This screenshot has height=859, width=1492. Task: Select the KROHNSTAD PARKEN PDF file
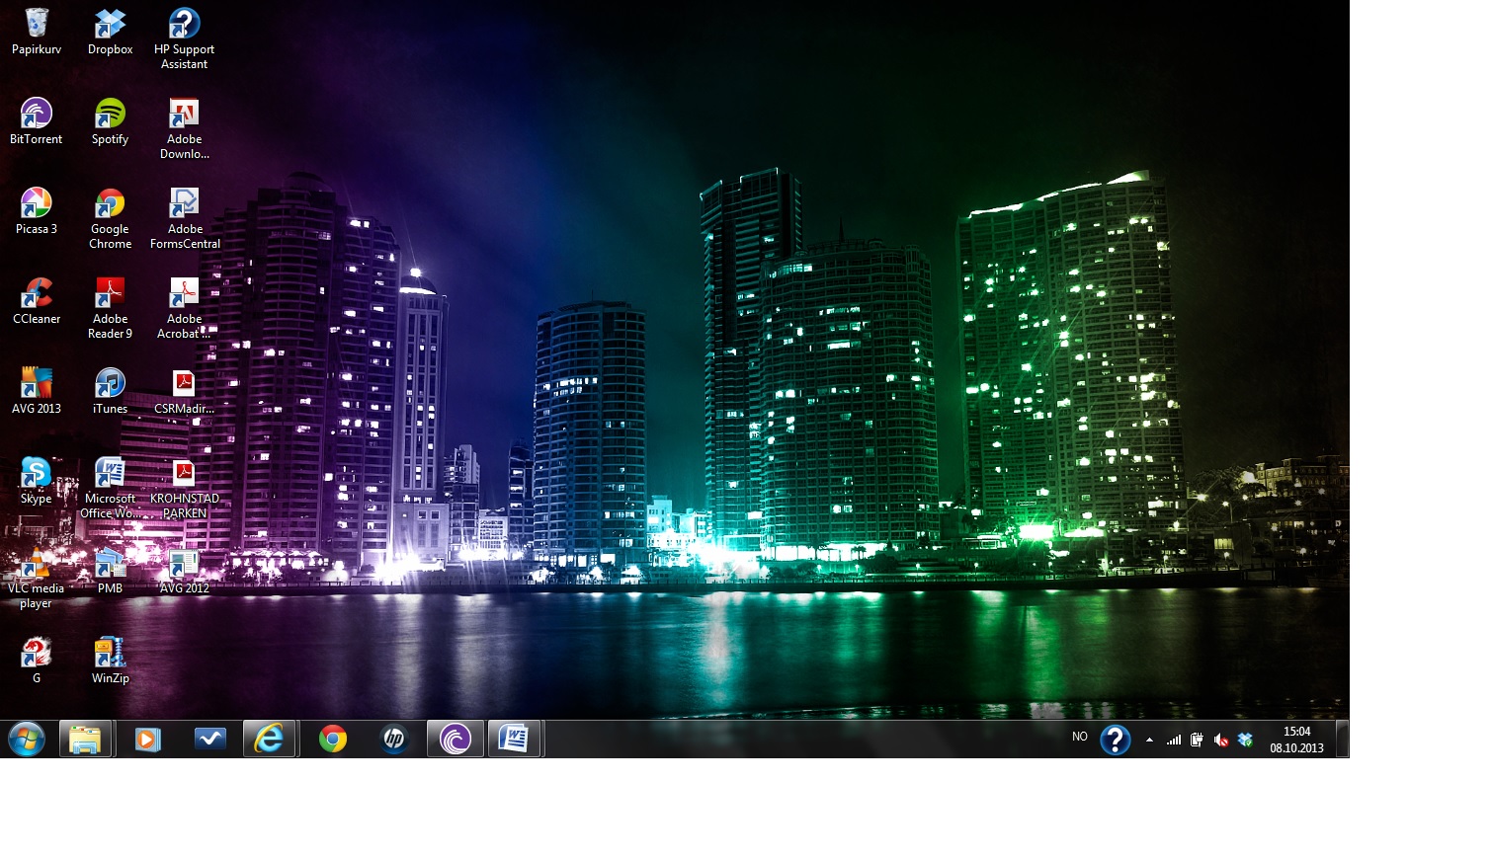pyautogui.click(x=184, y=488)
